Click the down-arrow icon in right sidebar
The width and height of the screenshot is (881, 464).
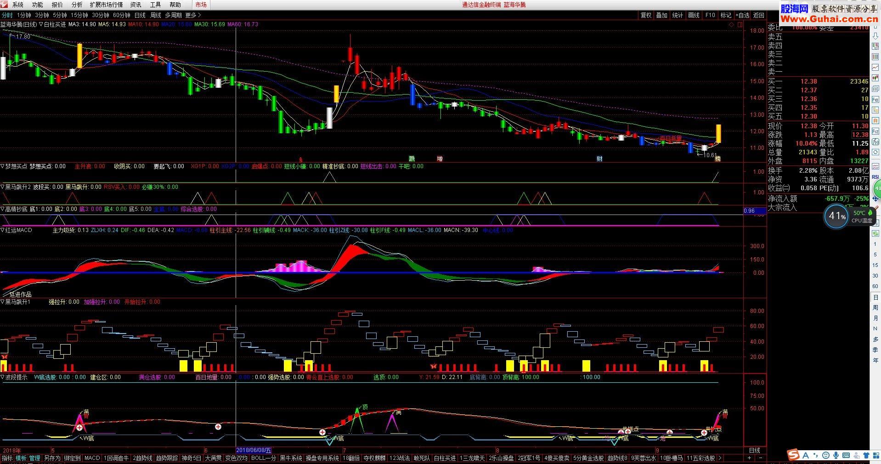click(x=875, y=36)
